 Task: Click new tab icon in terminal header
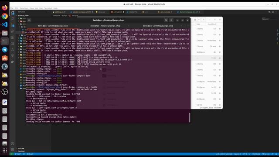(29, 20)
